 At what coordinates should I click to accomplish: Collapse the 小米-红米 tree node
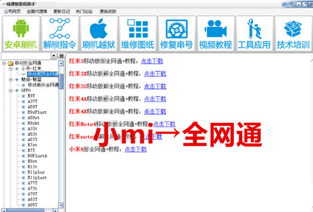point(11,69)
